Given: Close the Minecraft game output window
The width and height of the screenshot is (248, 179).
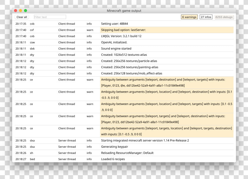Looking at the screenshot, I should click(15, 11).
